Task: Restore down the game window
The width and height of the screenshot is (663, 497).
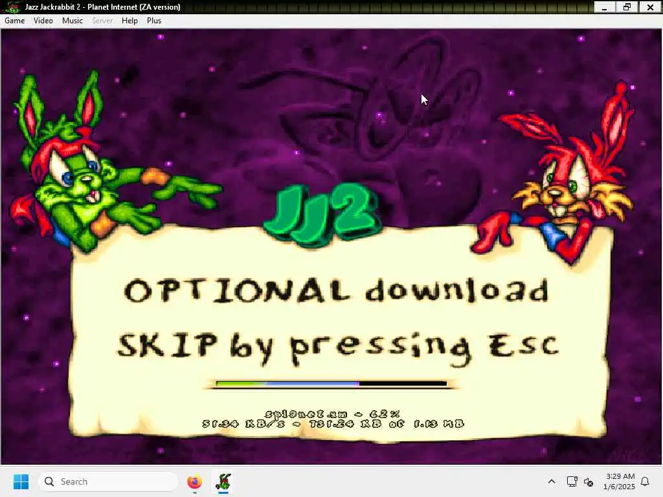Action: pos(627,6)
